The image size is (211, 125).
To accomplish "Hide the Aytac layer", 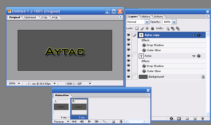I will pos(128,56).
